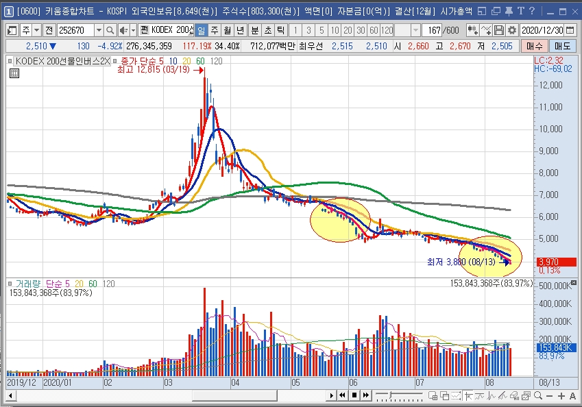
Task: Click the 매도 sell button
Action: click(x=563, y=46)
